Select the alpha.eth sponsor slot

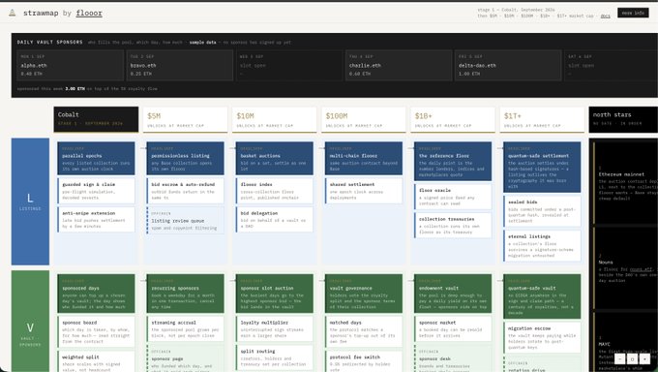(x=70, y=65)
